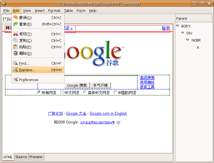
Task: Click the Replace pencil icon
Action: click(x=16, y=70)
